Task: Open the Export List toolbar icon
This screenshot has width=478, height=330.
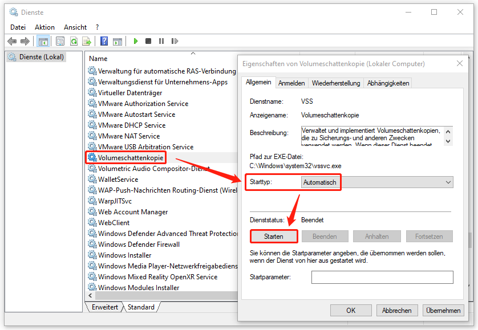Action: (x=87, y=40)
